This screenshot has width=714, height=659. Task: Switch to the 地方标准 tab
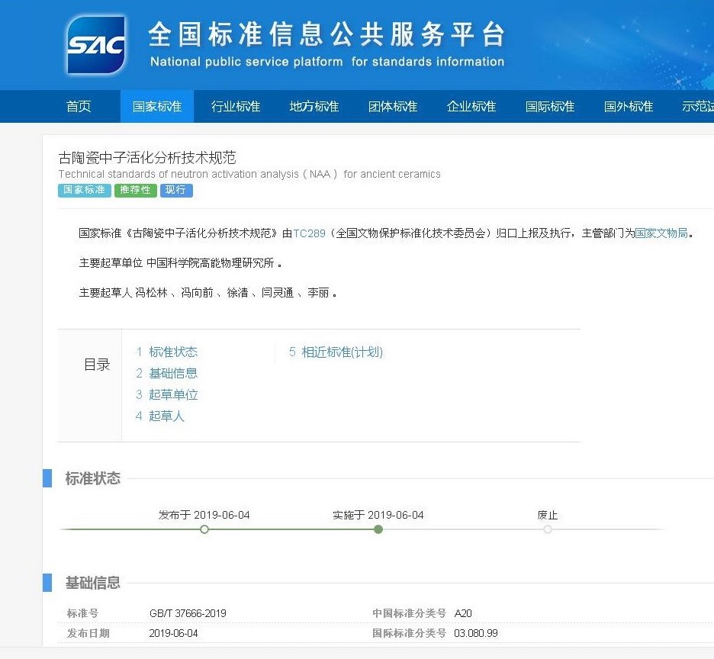coord(314,106)
